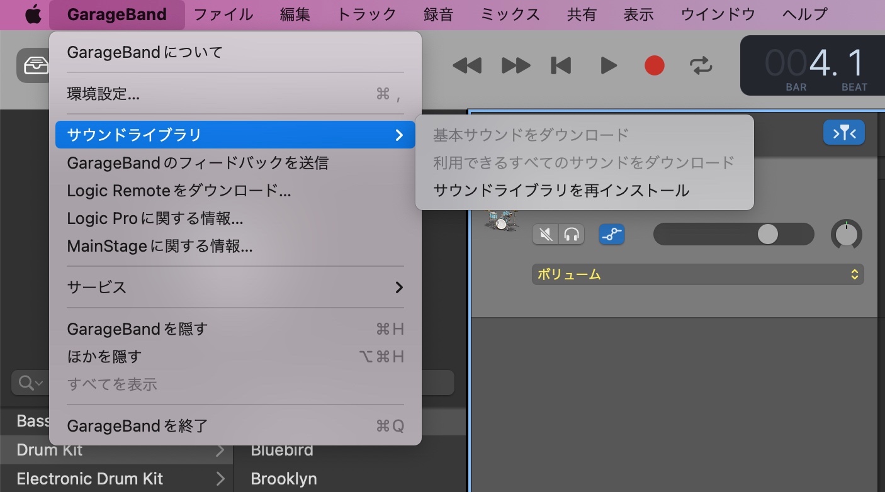Open the ボリューム automation parameter dropdown
Screen dimensions: 885x492
tap(697, 274)
